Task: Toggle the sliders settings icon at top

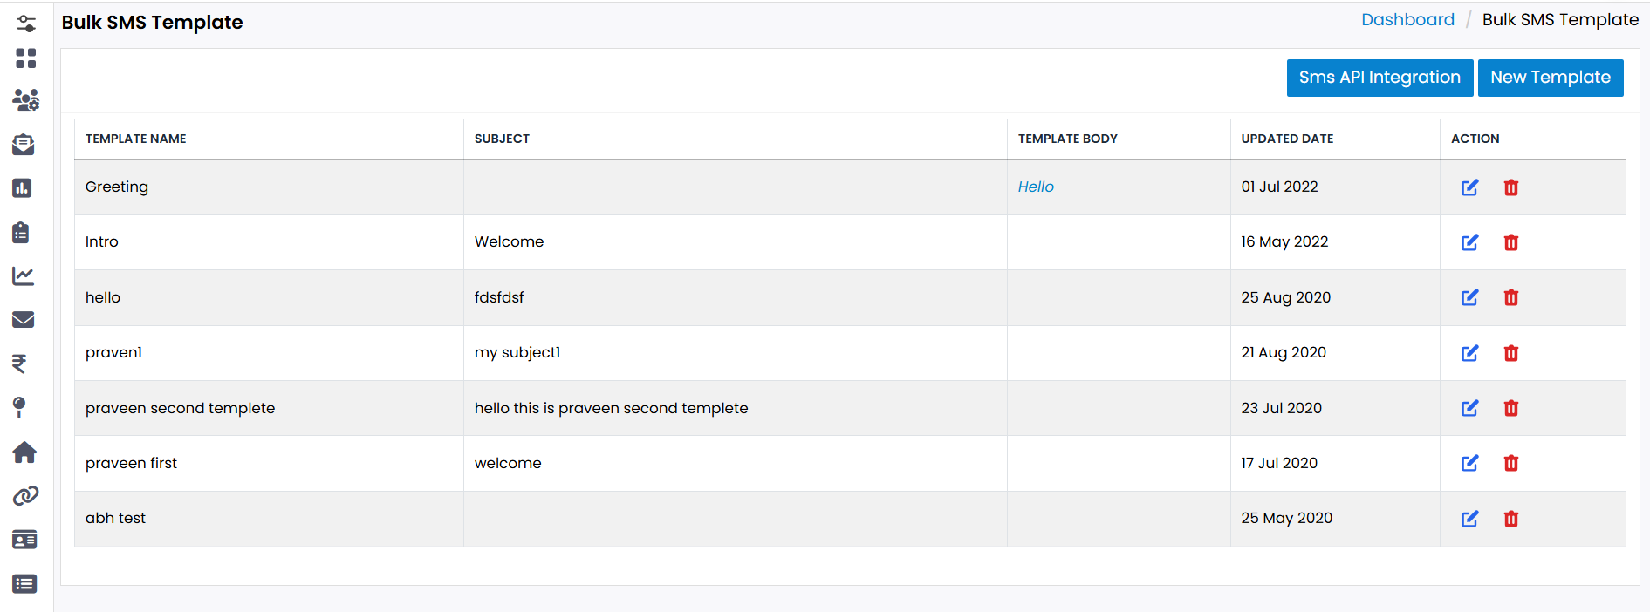Action: 26,24
